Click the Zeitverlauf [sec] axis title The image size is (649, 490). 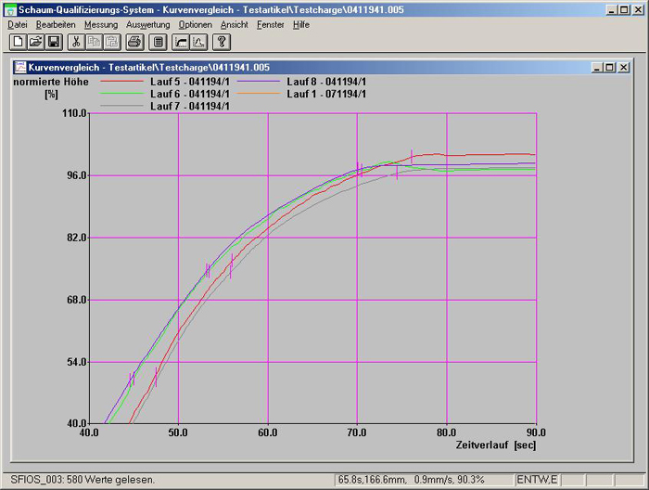click(496, 445)
